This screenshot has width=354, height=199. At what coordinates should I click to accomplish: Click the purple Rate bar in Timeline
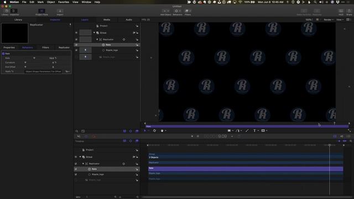click(246, 169)
